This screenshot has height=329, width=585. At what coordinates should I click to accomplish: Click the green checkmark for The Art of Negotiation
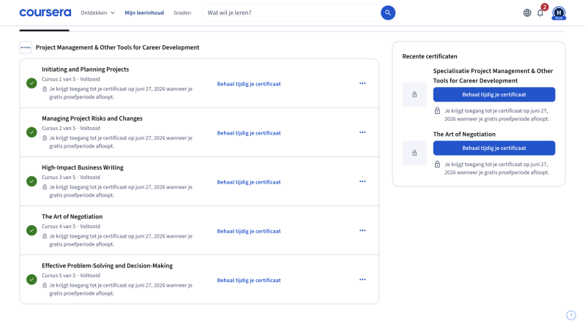[x=31, y=230]
